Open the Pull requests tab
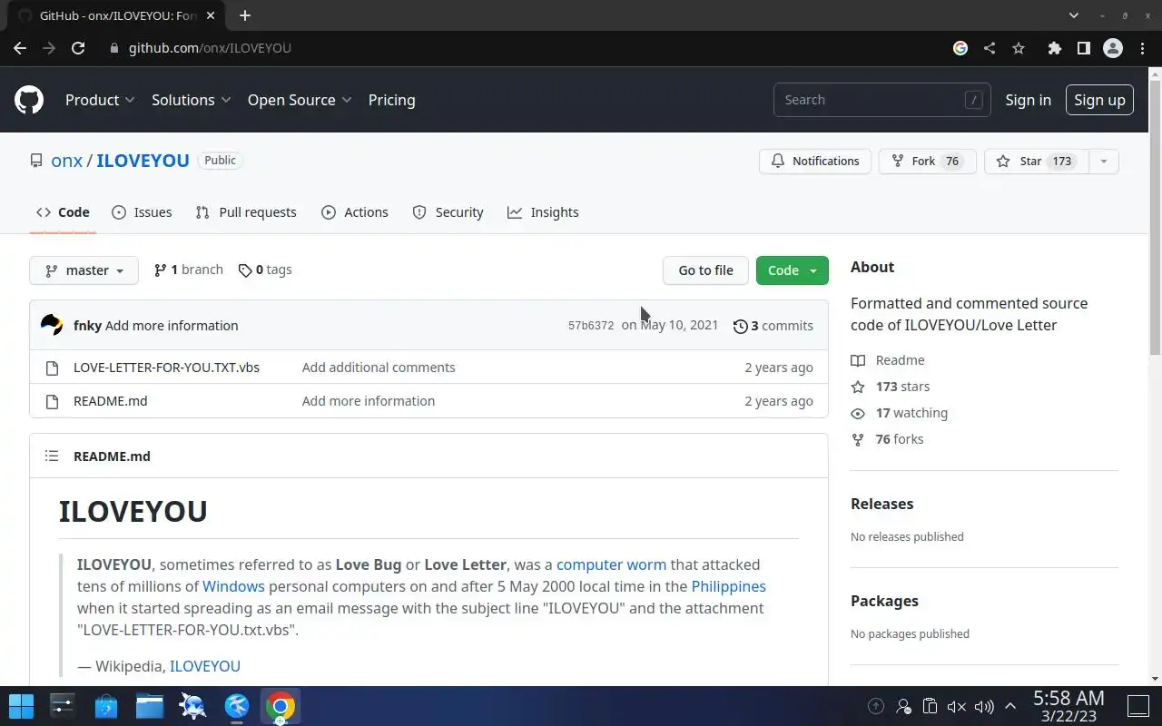1162x726 pixels. (x=246, y=212)
